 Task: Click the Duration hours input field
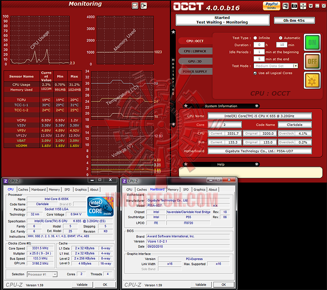point(259,45)
